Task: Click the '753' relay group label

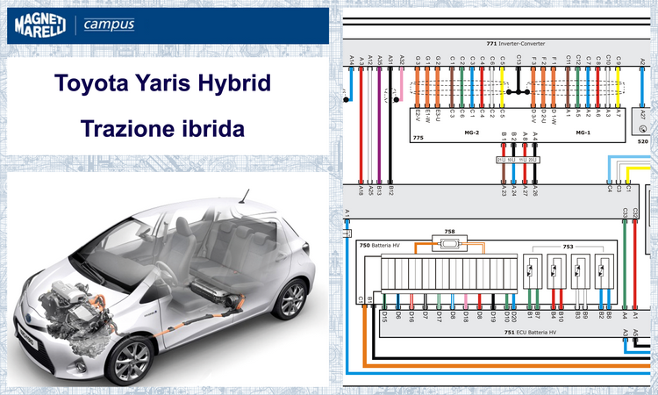Action: coord(568,247)
